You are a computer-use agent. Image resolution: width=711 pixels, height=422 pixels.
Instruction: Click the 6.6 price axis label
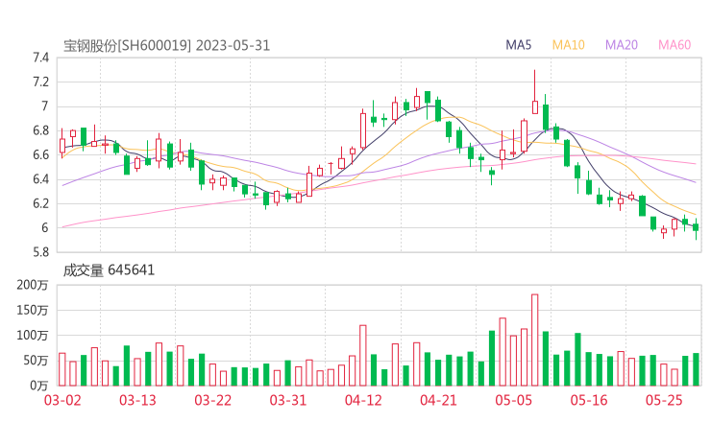pyautogui.click(x=40, y=154)
